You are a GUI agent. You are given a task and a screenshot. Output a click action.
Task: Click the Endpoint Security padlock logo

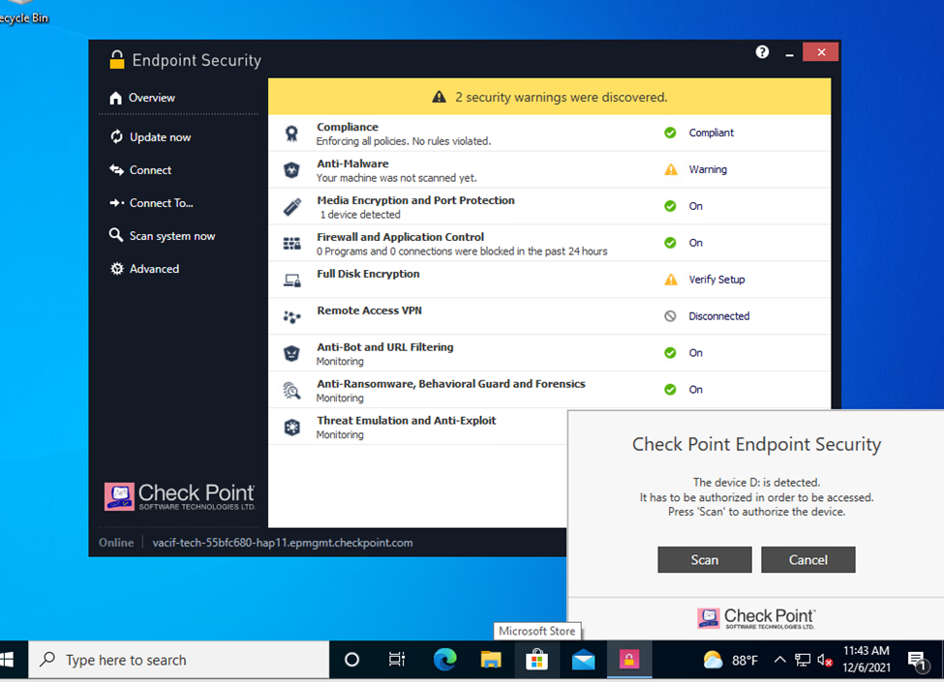(x=117, y=60)
